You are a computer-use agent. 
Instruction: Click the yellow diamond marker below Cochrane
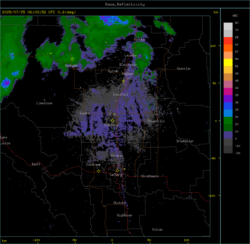click(99, 171)
